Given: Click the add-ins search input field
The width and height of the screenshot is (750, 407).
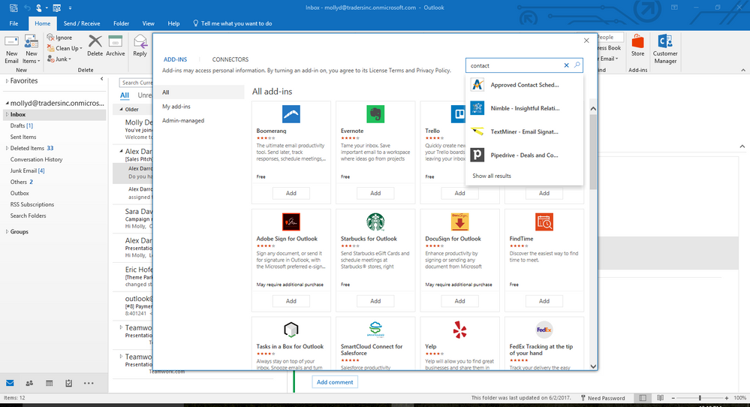Looking at the screenshot, I should (515, 65).
